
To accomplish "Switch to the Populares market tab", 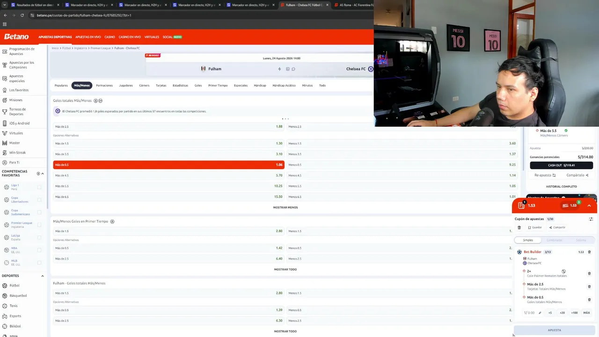I will click(x=61, y=85).
